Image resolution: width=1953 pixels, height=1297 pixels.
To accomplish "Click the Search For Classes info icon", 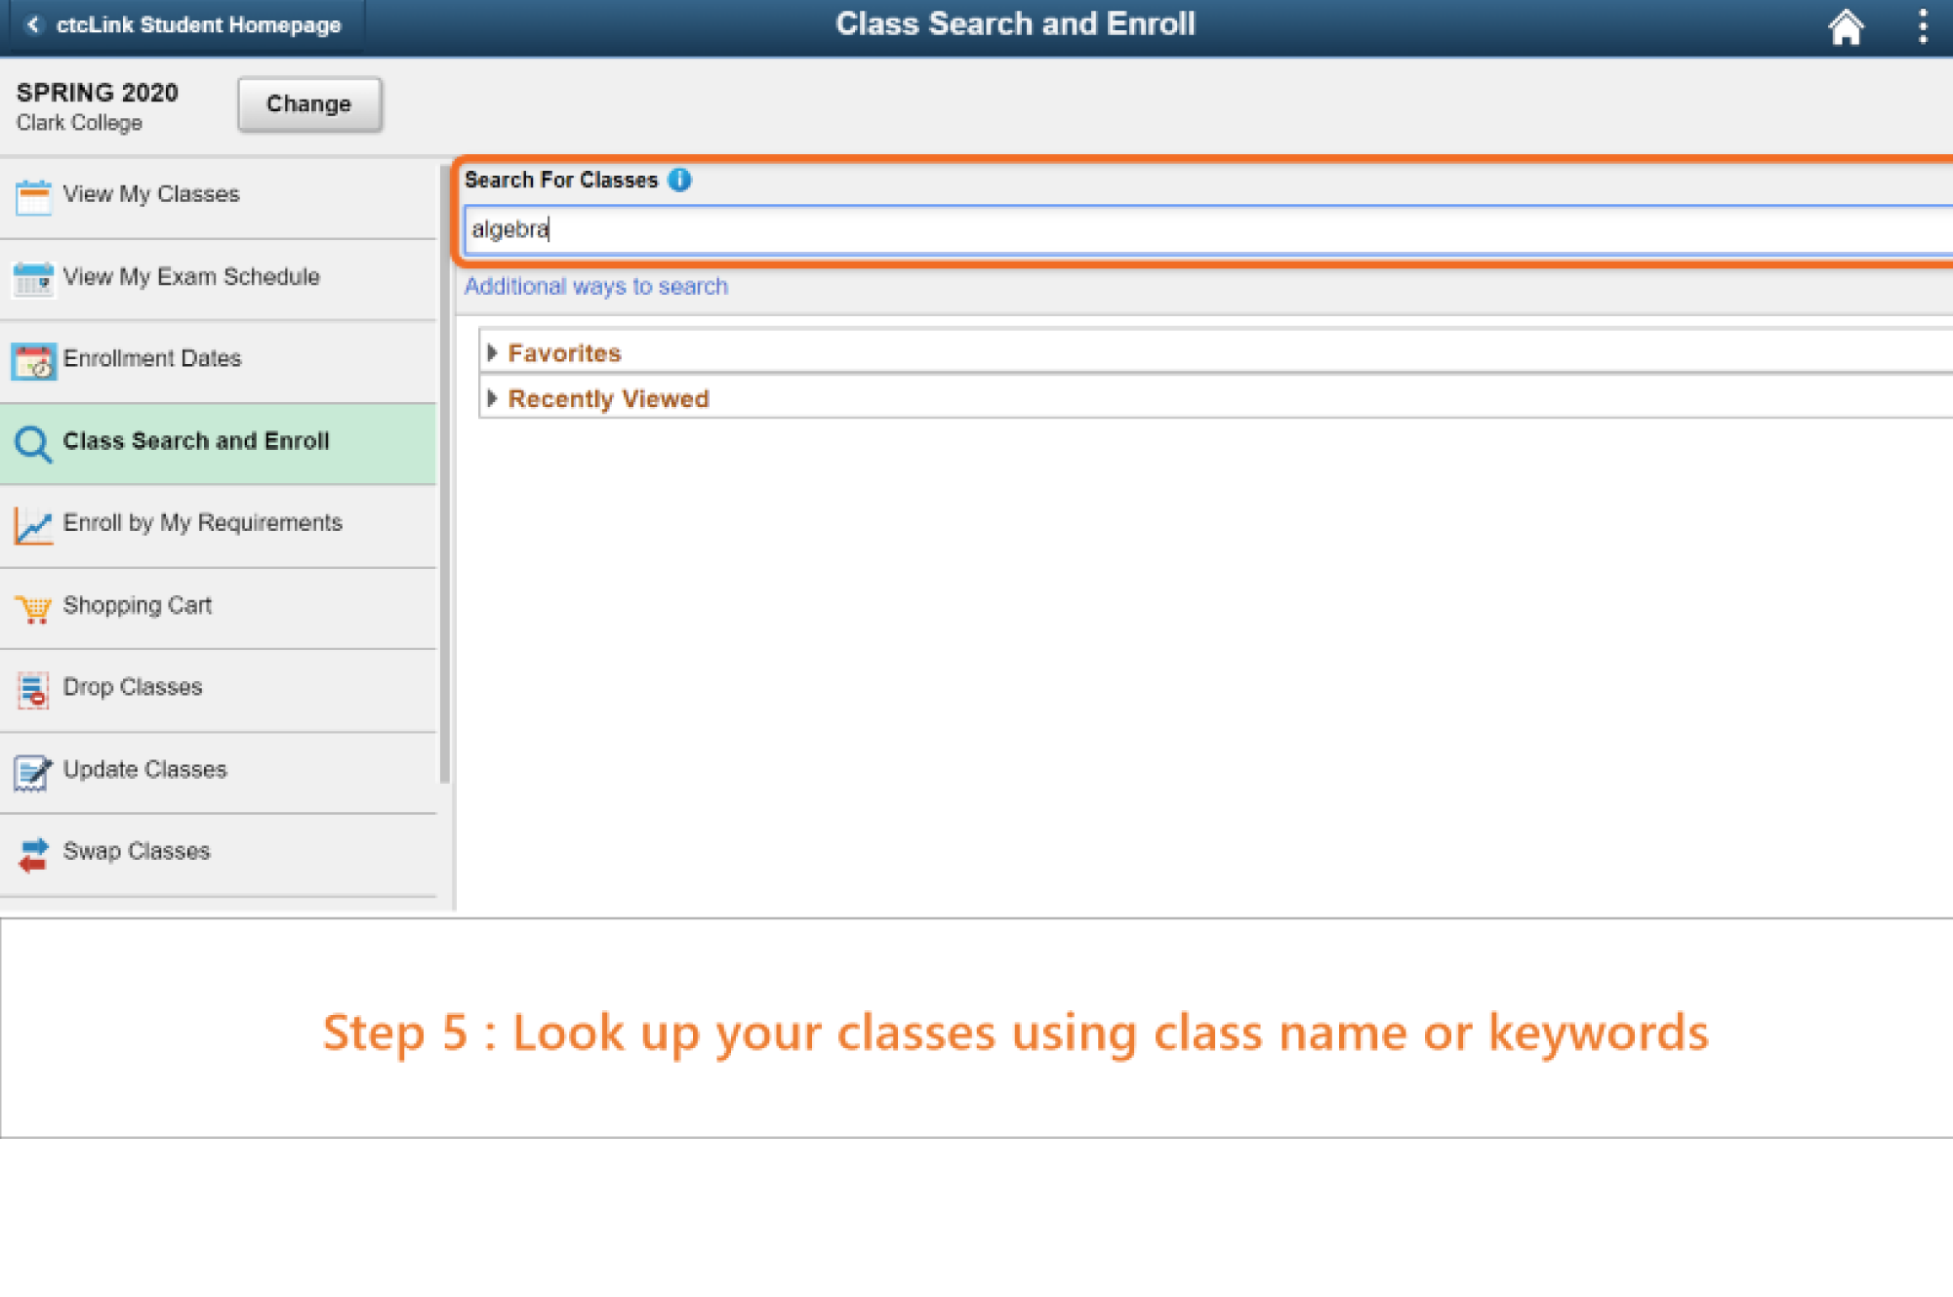I will tap(680, 180).
